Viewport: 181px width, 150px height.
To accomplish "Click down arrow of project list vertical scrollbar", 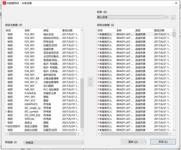I will click(x=82, y=130).
